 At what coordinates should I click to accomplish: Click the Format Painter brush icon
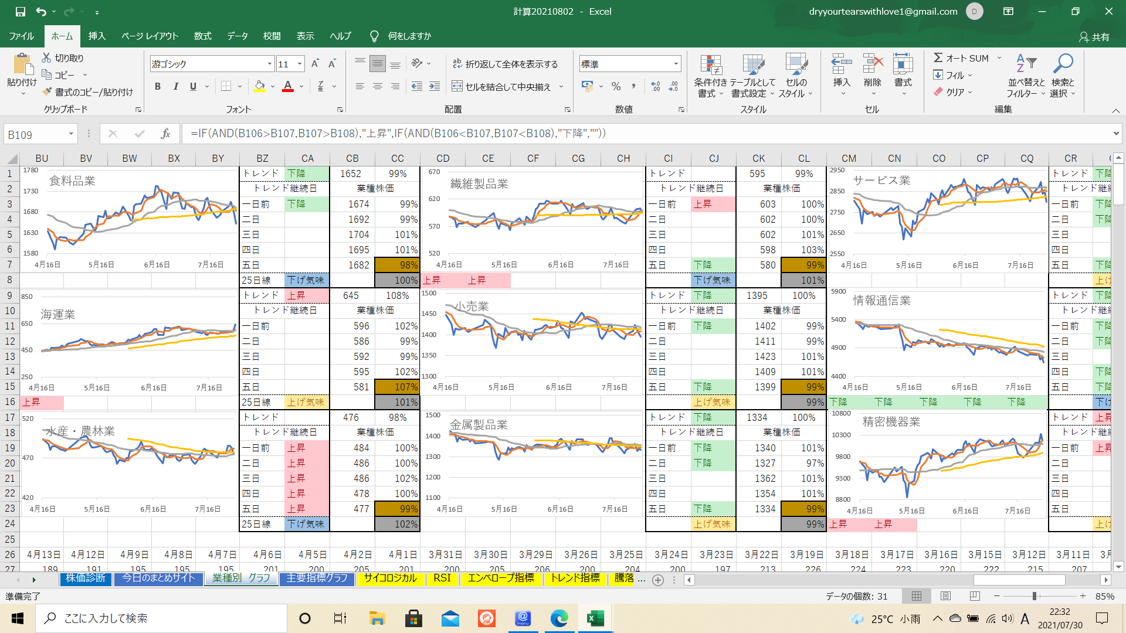coord(48,92)
